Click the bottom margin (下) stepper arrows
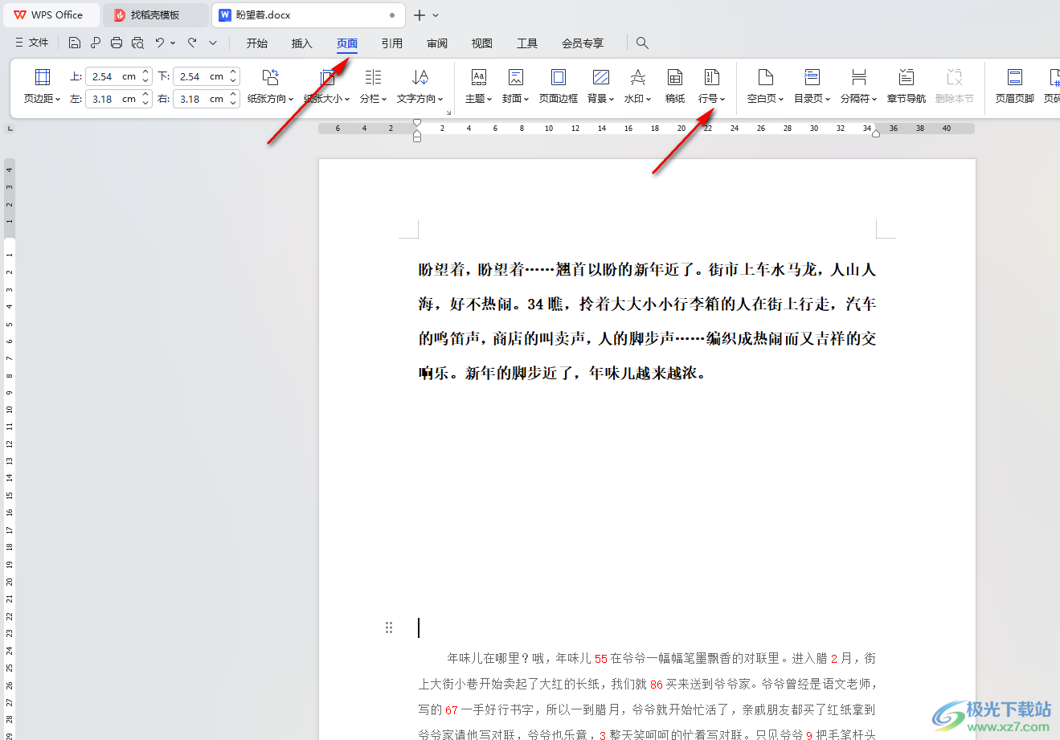This screenshot has height=740, width=1060. (233, 76)
